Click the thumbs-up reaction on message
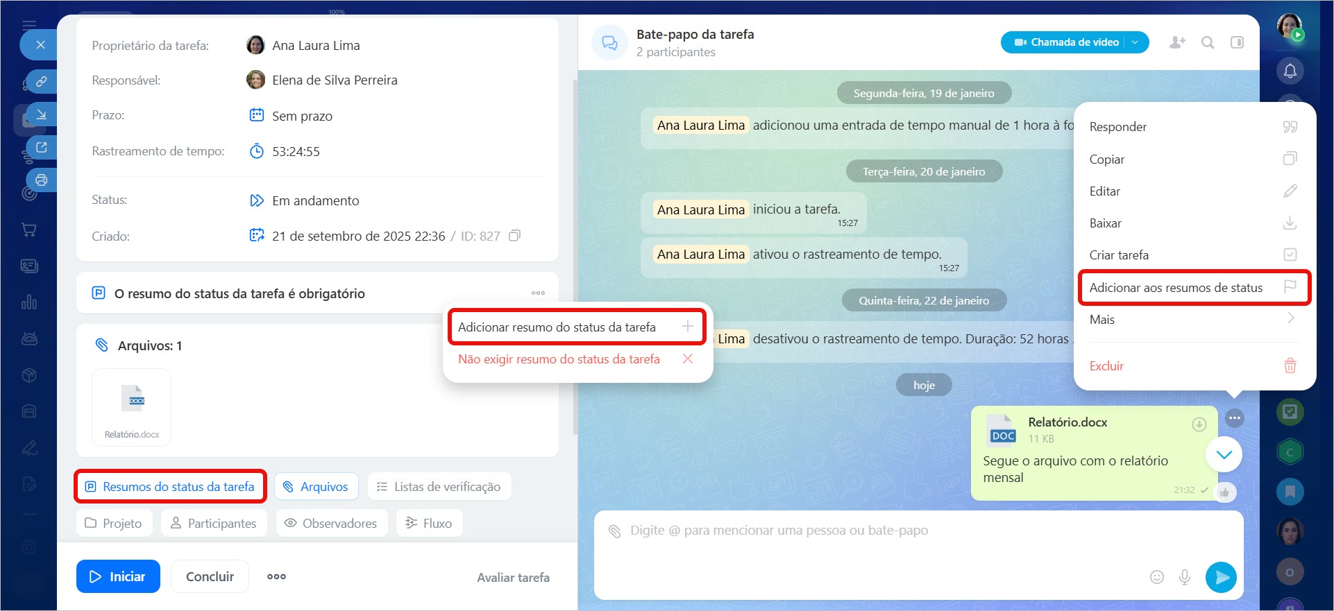The height and width of the screenshot is (611, 1334). click(x=1225, y=492)
